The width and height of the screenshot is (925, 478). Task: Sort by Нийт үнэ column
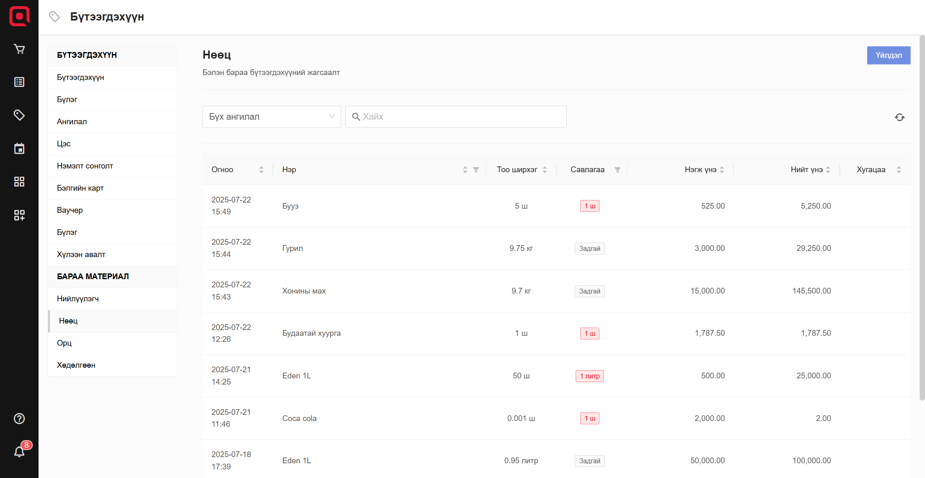828,170
